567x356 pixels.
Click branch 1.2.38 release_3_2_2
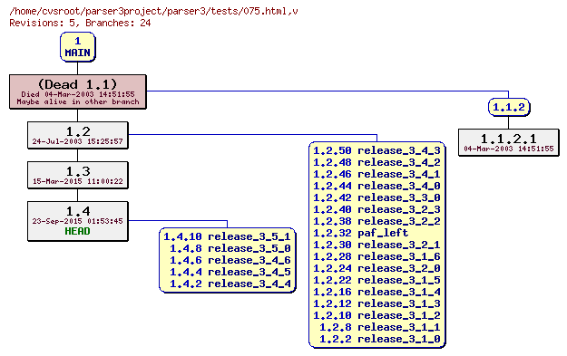coord(376,221)
